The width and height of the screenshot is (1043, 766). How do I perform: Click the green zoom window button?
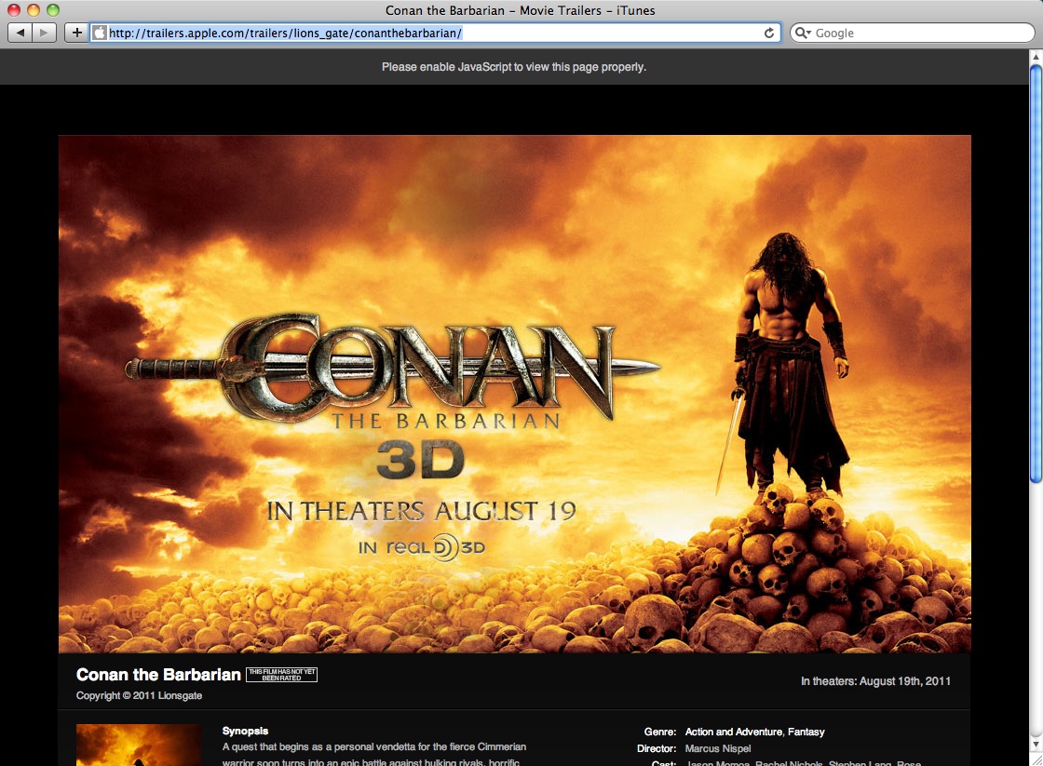(52, 10)
